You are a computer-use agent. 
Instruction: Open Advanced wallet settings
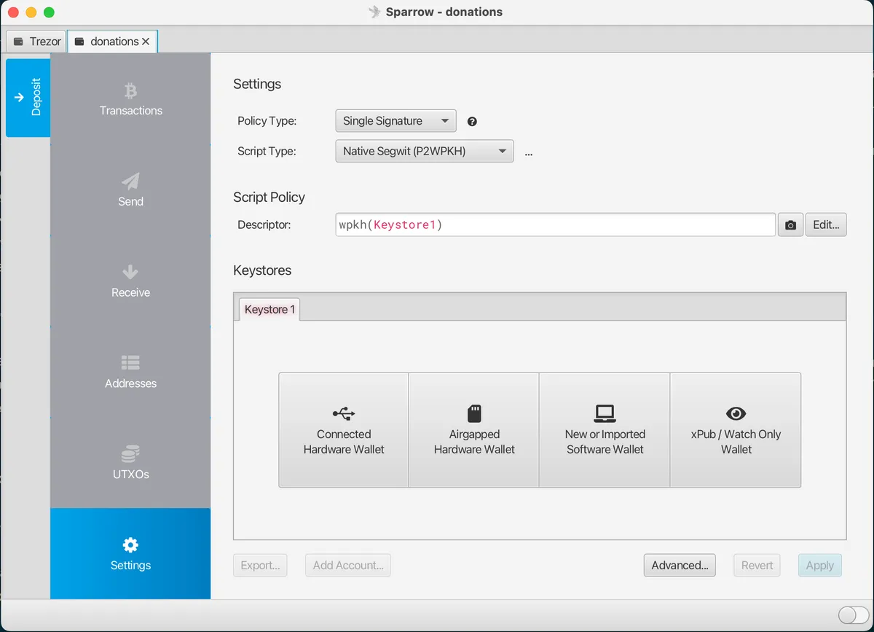point(680,565)
